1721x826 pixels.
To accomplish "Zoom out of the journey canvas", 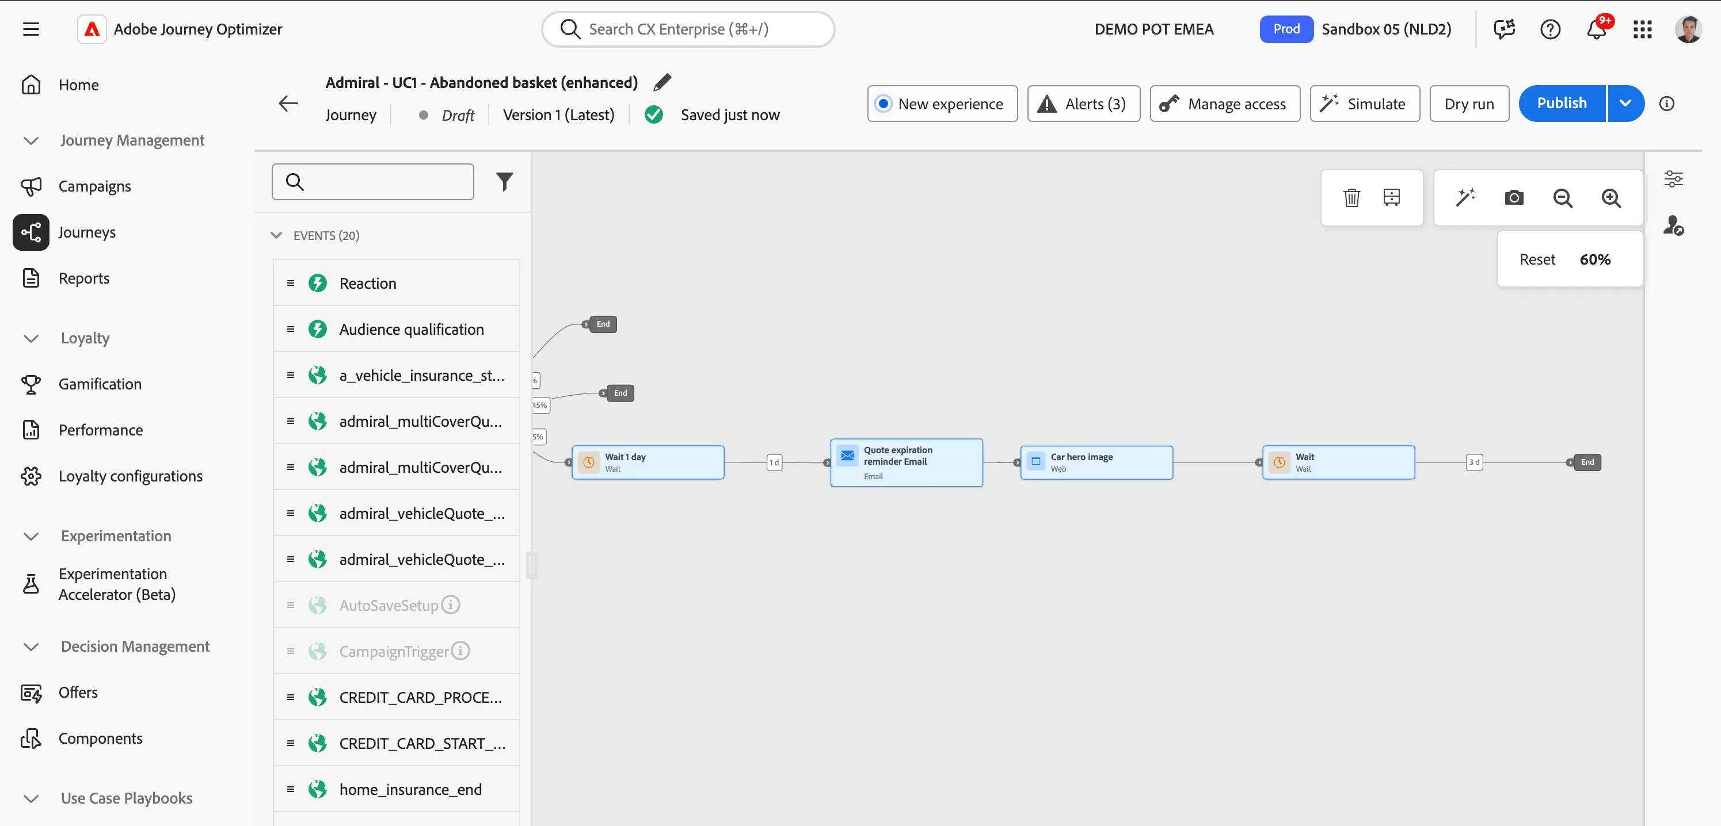I will coord(1563,198).
